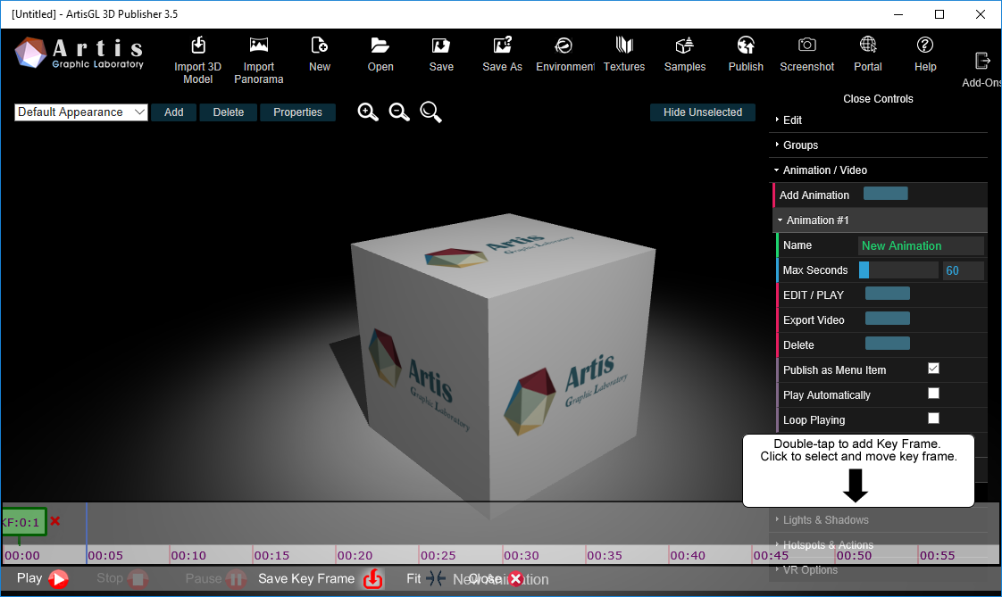Viewport: 1002px width, 597px height.
Task: Minimize the ArtisGL window
Action: point(898,14)
